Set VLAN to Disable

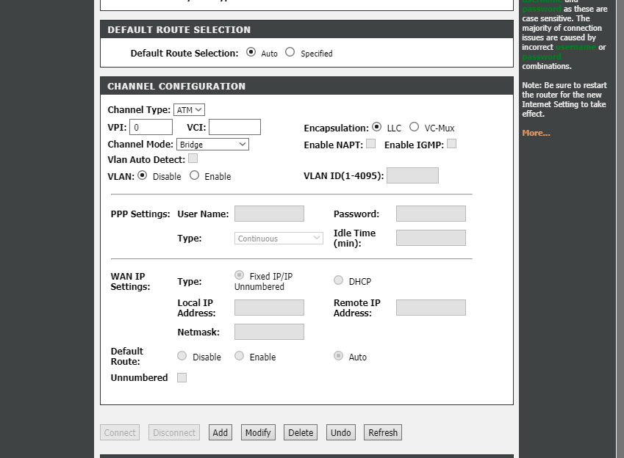click(143, 175)
